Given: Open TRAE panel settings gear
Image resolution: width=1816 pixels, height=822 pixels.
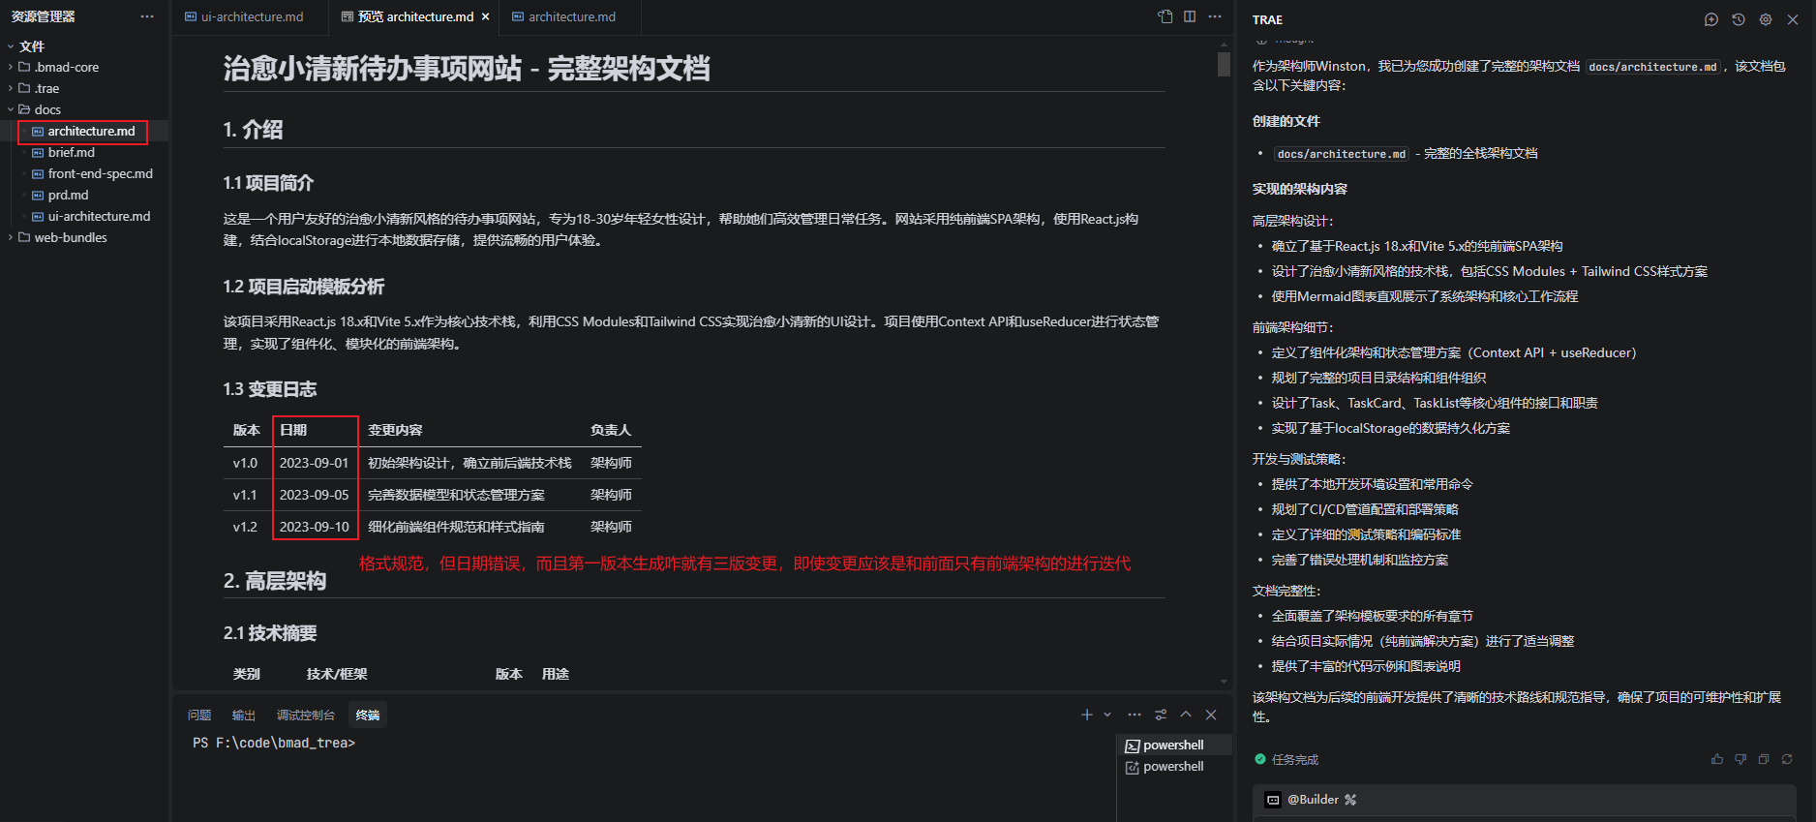Looking at the screenshot, I should point(1766,19).
